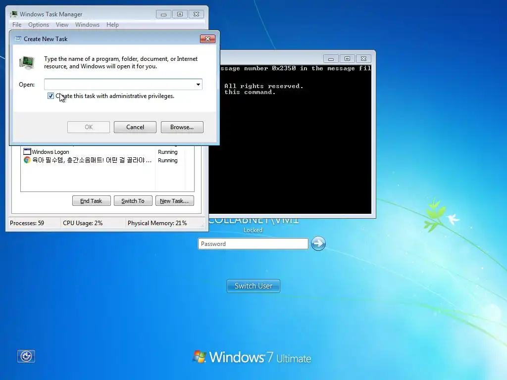Close the command prompt window

[364, 59]
